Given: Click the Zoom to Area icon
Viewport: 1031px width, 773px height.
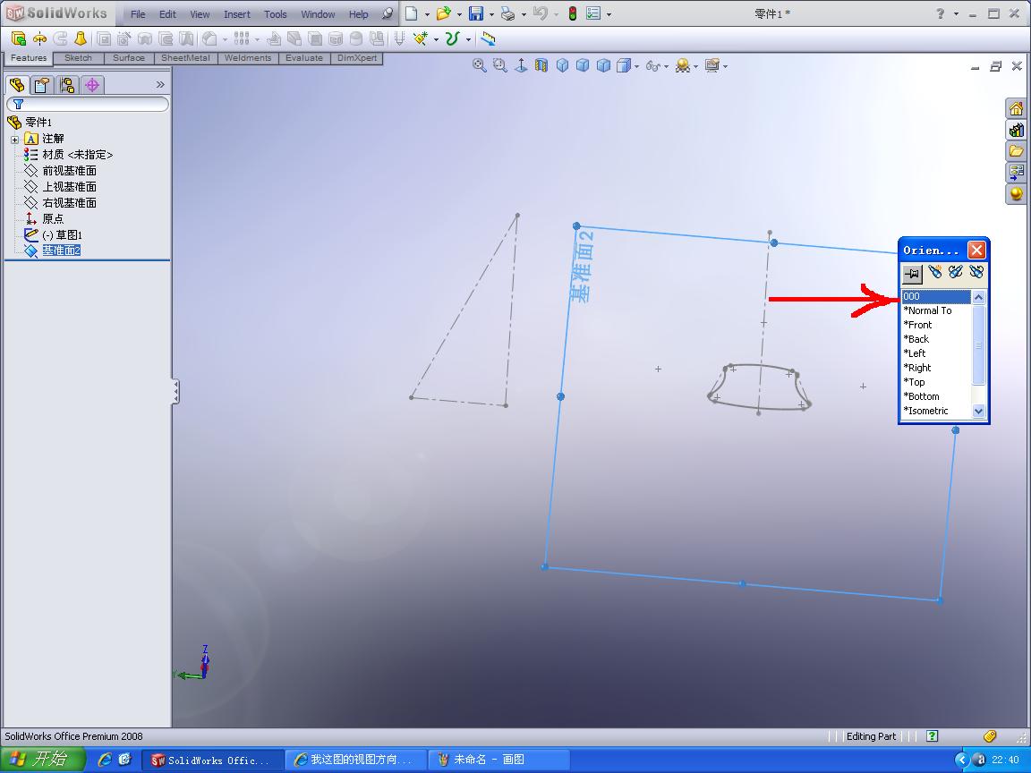Looking at the screenshot, I should (500, 65).
